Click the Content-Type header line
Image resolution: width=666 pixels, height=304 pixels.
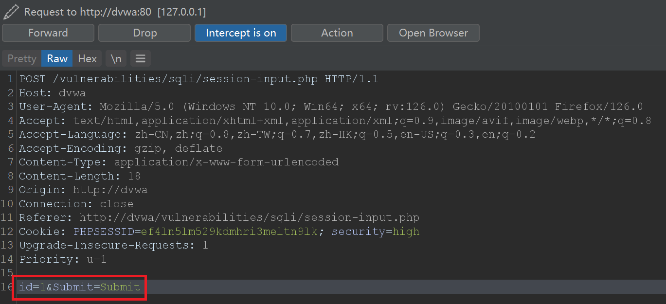tap(179, 162)
